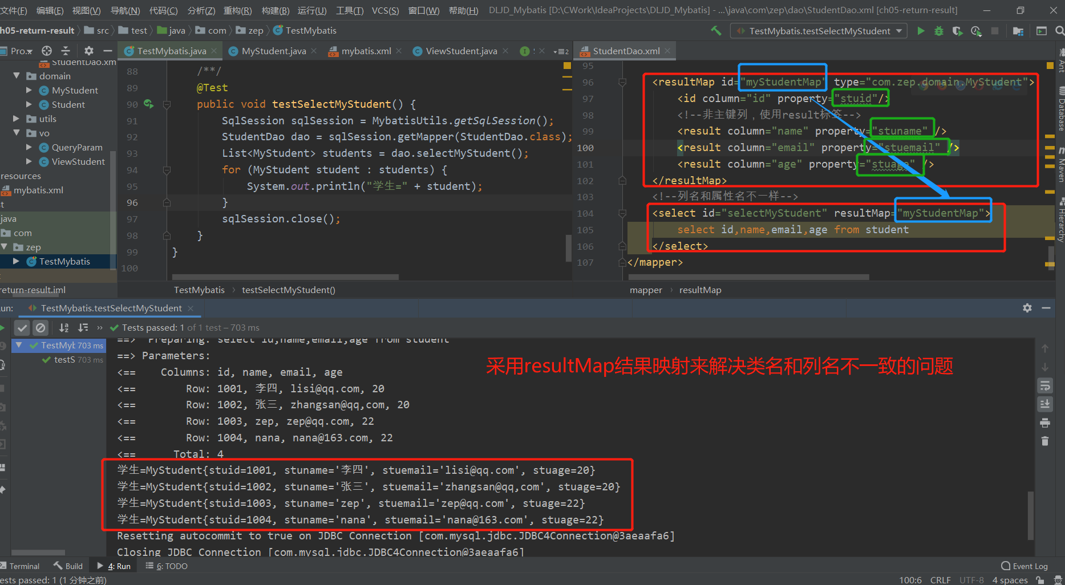Screen dimensions: 1065x585
Task: Click the 4 spaces indent setting
Action: (x=1010, y=580)
